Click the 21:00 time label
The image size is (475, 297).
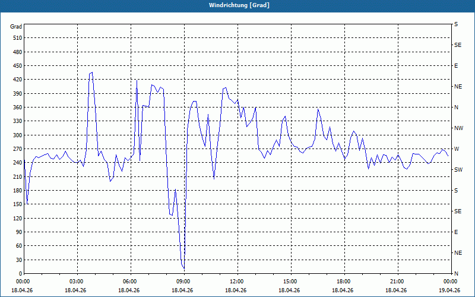click(398, 282)
